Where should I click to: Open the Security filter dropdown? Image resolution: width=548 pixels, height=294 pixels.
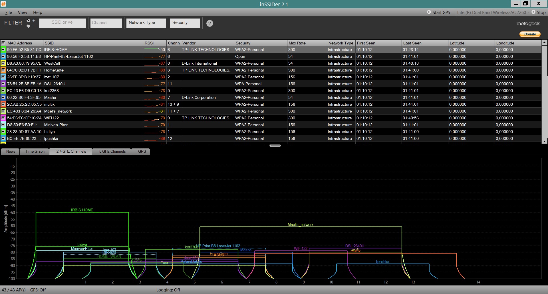[x=186, y=23]
